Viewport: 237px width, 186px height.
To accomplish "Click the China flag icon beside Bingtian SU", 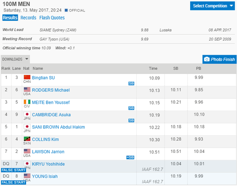I will [27, 77].
